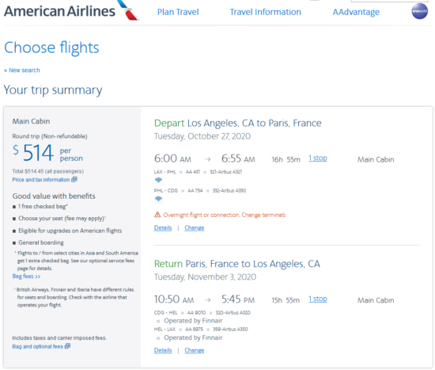The image size is (435, 370).
Task: Click the Wi-Fi icon under LAX - PHL flight
Action: point(158,180)
